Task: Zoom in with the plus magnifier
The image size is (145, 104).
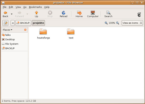Action: 118,23
